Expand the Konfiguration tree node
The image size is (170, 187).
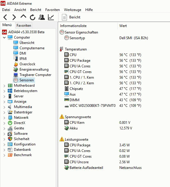4,145
